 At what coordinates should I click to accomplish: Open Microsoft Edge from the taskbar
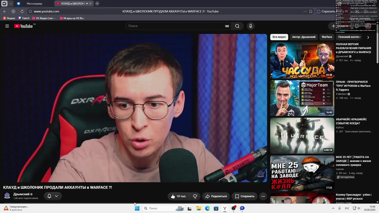208,208
